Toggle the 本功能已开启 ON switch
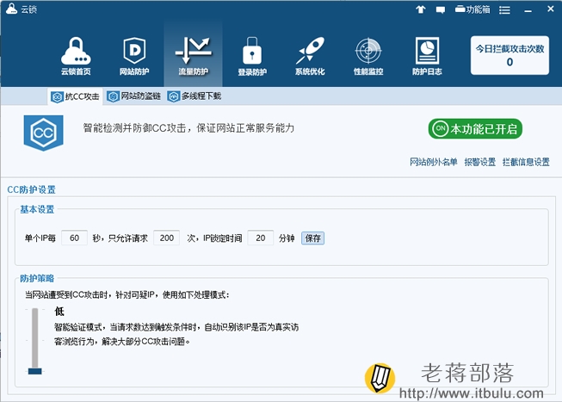The image size is (562, 402). [475, 129]
